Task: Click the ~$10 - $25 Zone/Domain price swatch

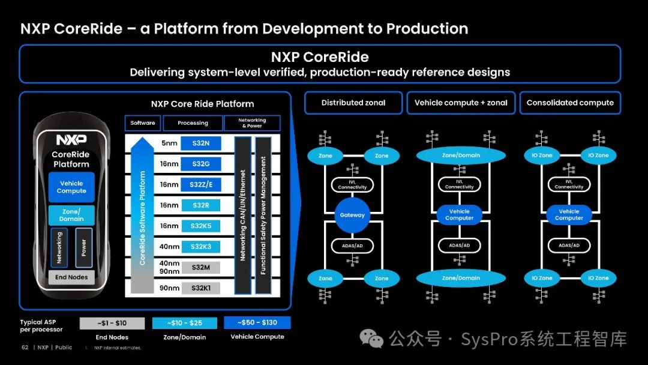Action: click(184, 322)
